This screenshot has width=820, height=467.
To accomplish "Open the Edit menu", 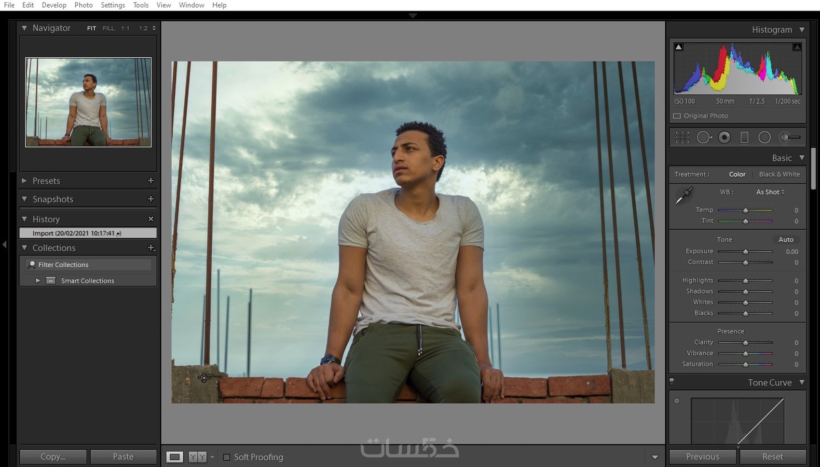I will click(x=28, y=5).
